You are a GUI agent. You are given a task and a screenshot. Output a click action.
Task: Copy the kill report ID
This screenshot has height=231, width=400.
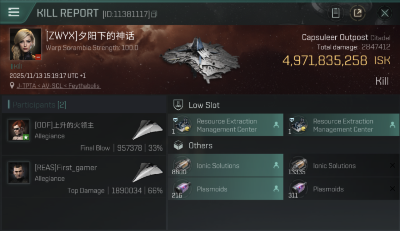pos(154,14)
